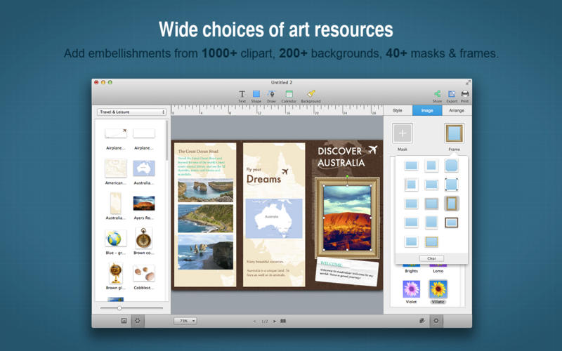This screenshot has height=351, width=562.
Task: Toggle the inspector gear button at bottom right
Action: [436, 321]
